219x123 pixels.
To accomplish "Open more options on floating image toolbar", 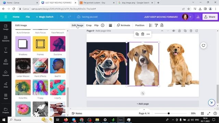I will 148,34.
